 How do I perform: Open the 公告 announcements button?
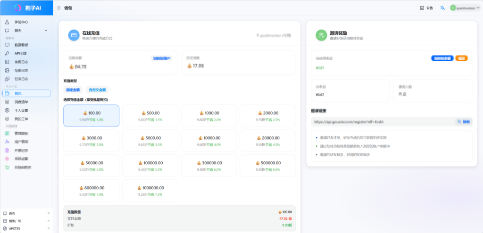[x=427, y=8]
